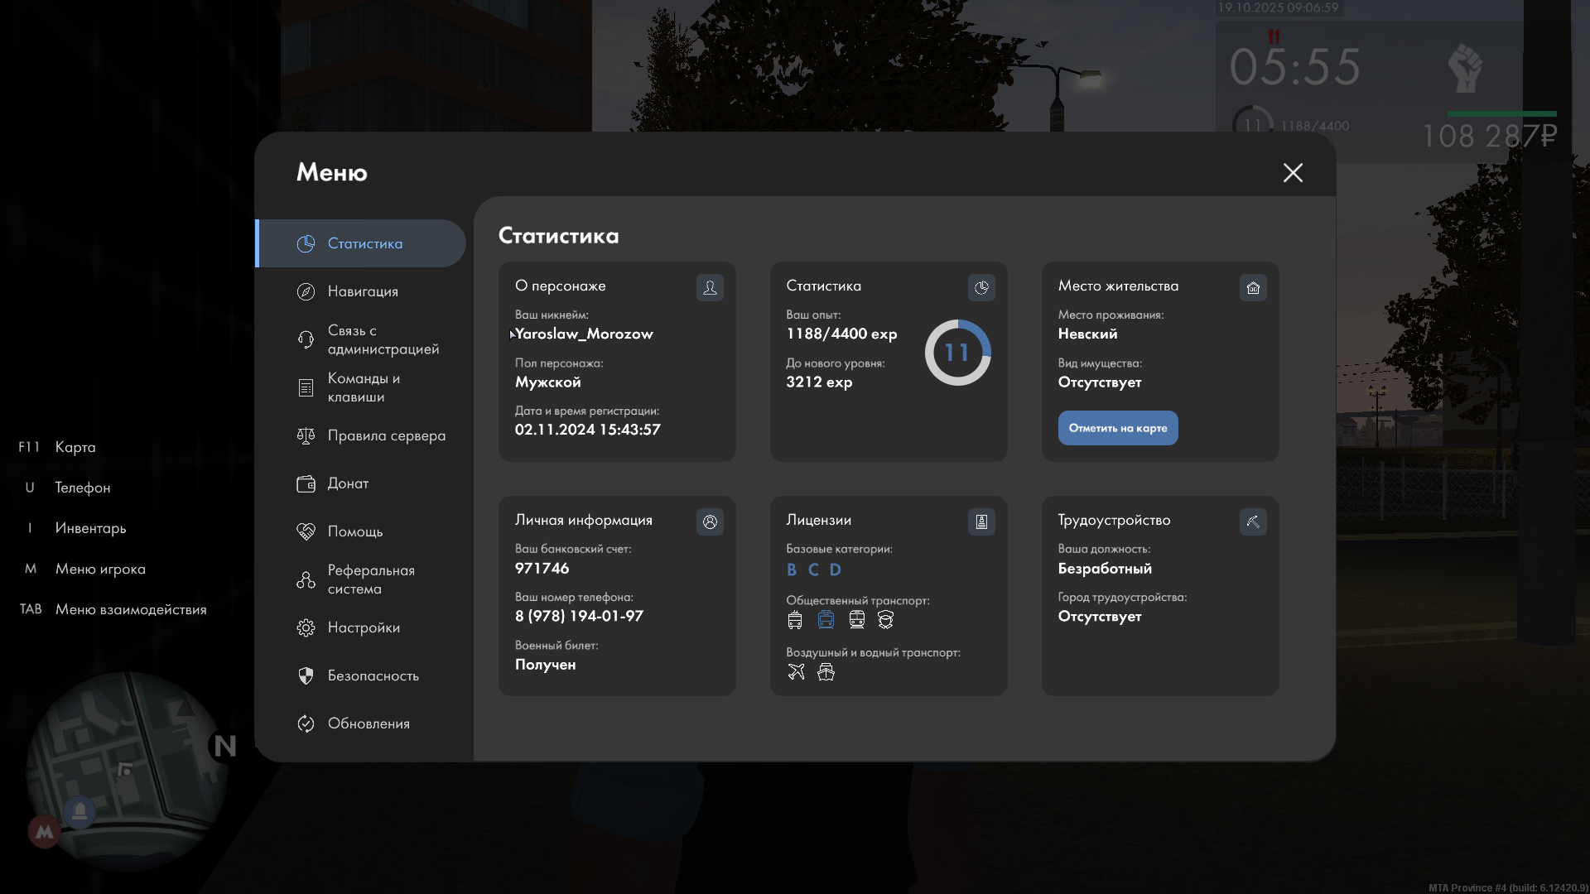The width and height of the screenshot is (1590, 894).
Task: Click the highlighted blue trolleybus license icon
Action: 826,619
